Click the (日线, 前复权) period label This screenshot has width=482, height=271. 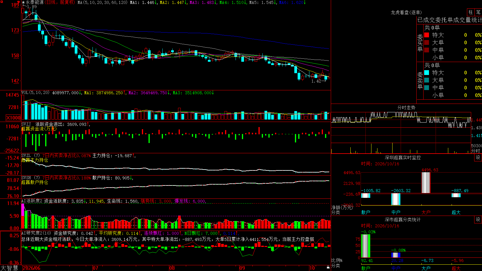pyautogui.click(x=60, y=2)
